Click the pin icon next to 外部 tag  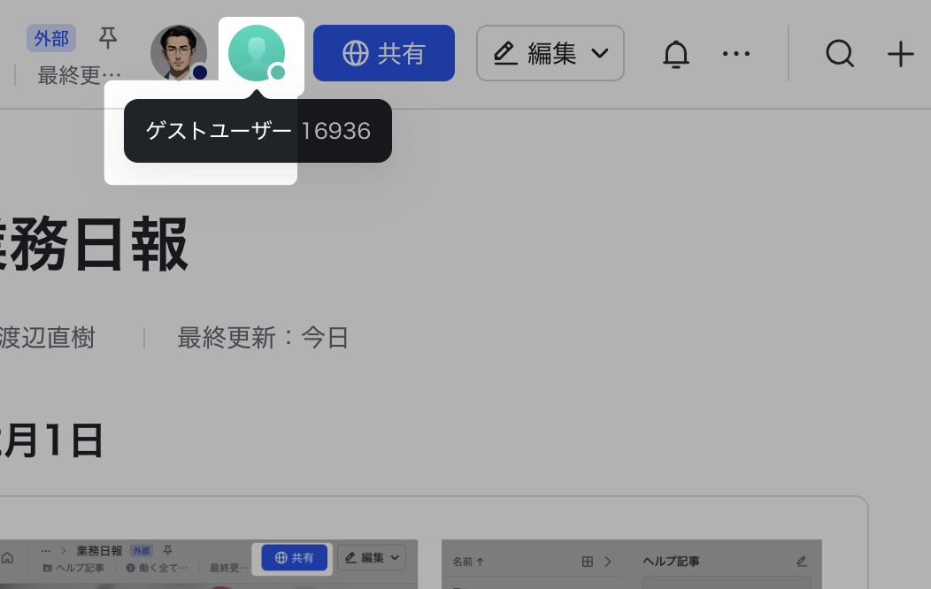(x=108, y=38)
